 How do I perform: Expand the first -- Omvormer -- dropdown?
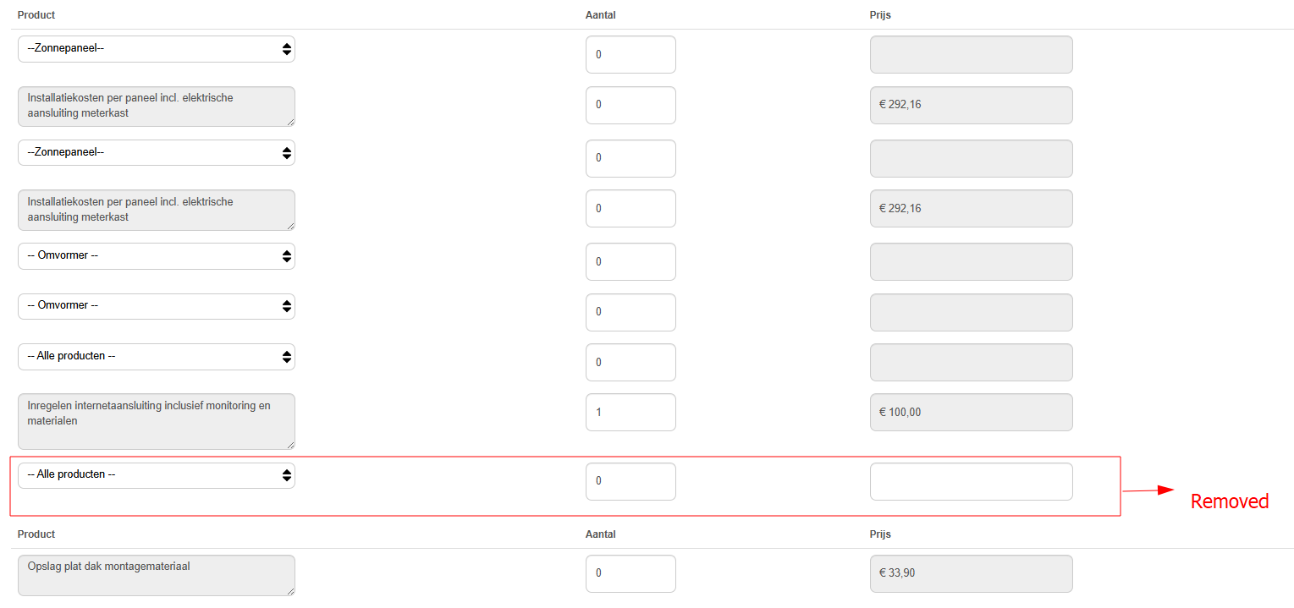156,256
